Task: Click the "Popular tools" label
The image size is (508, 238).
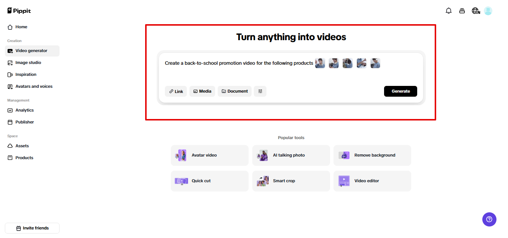Action: pos(291,138)
